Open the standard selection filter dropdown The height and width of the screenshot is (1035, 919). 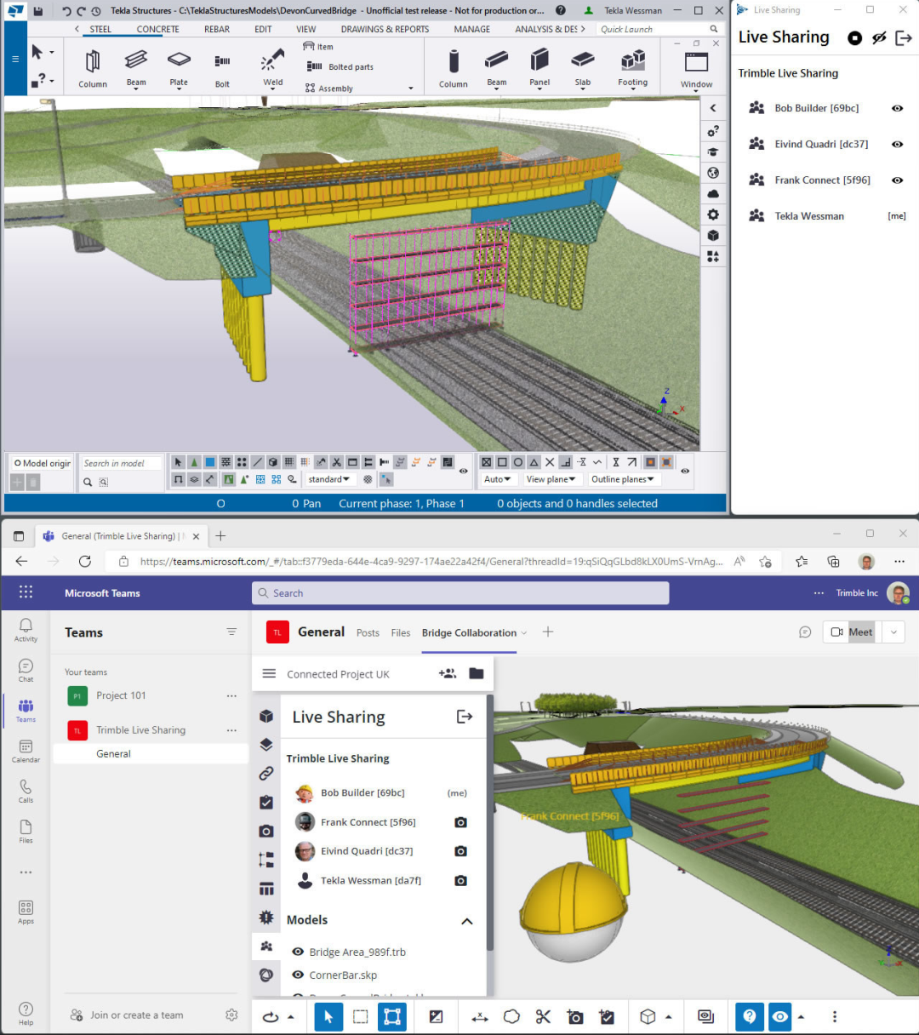pos(329,479)
